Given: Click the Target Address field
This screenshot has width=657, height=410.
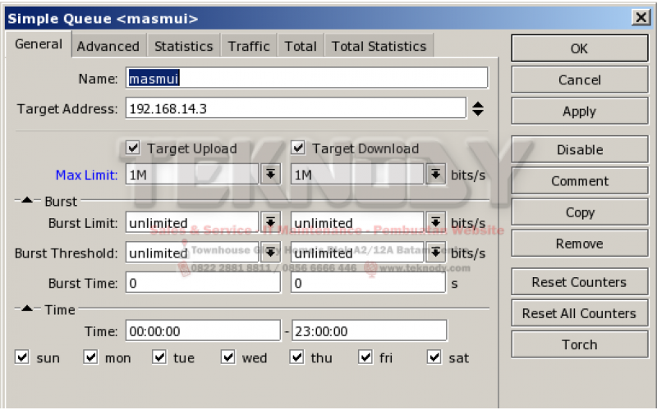Looking at the screenshot, I should coord(296,108).
